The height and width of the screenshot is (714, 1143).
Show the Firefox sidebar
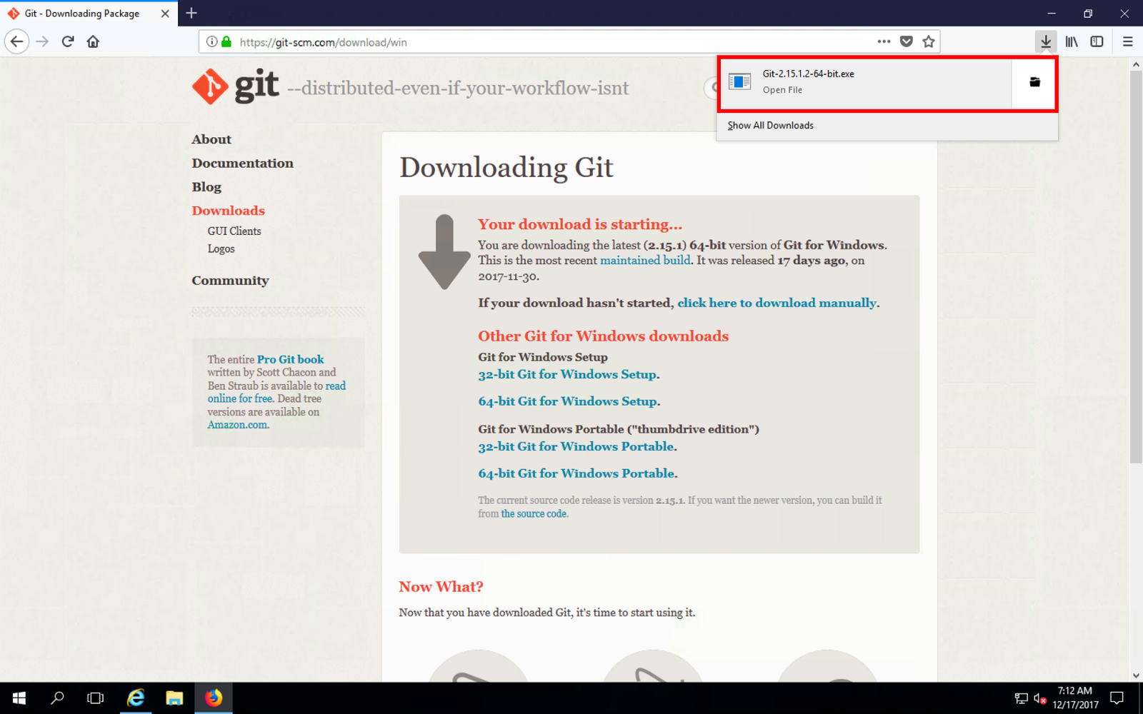[x=1097, y=41]
